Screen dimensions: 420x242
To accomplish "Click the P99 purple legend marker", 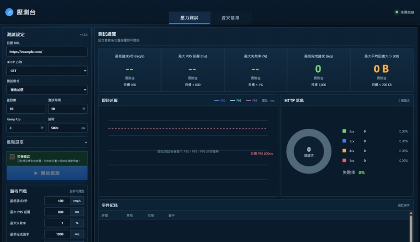I will tap(249, 101).
